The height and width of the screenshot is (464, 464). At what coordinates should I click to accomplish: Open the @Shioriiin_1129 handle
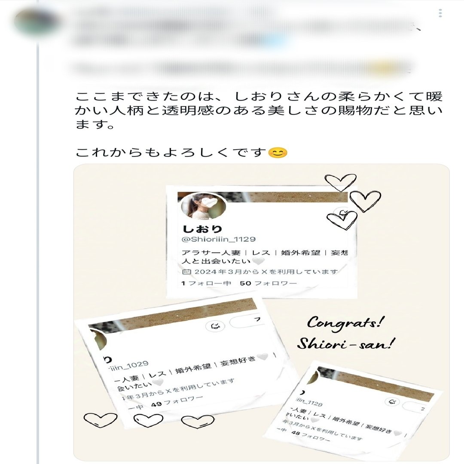coord(218,239)
